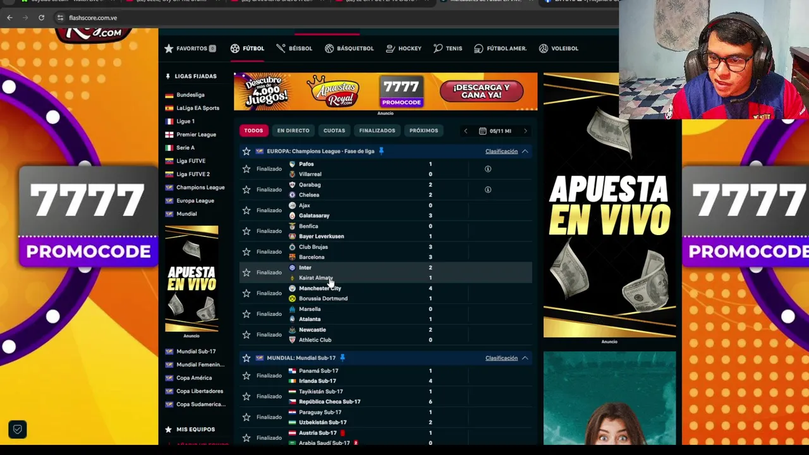This screenshot has height=455, width=809.
Task: Unpin Champions League with the pin icon
Action: (381, 151)
